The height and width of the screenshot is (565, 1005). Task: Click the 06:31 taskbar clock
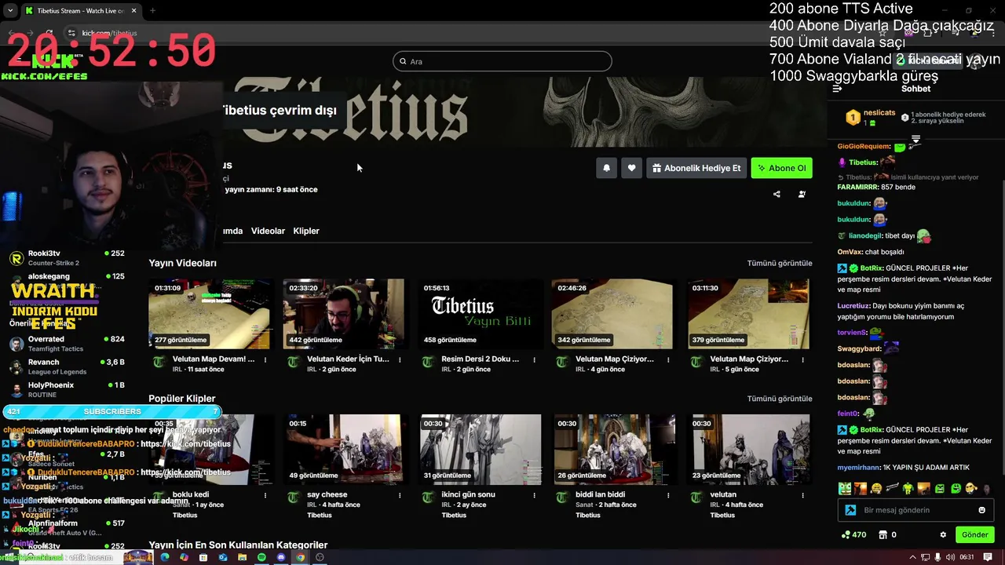point(967,557)
